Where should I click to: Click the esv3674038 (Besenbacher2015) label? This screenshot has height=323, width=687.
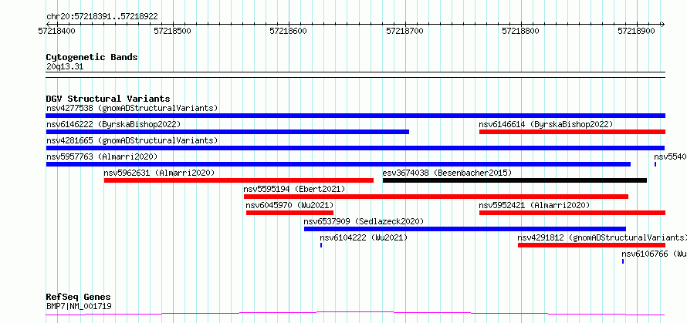point(447,173)
